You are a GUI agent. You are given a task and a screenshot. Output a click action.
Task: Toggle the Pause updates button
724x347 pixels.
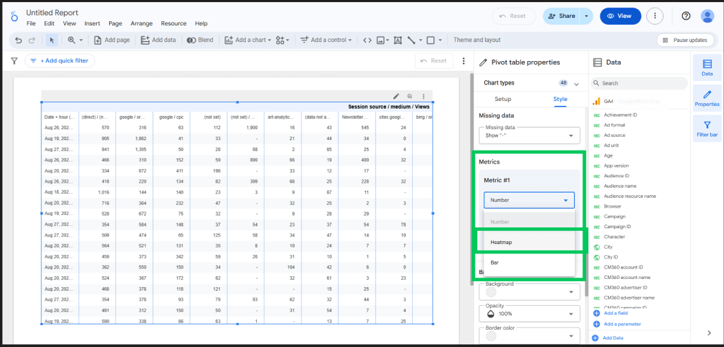tap(685, 41)
